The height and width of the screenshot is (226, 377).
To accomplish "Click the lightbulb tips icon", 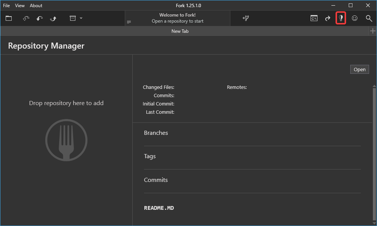I will click(x=341, y=18).
